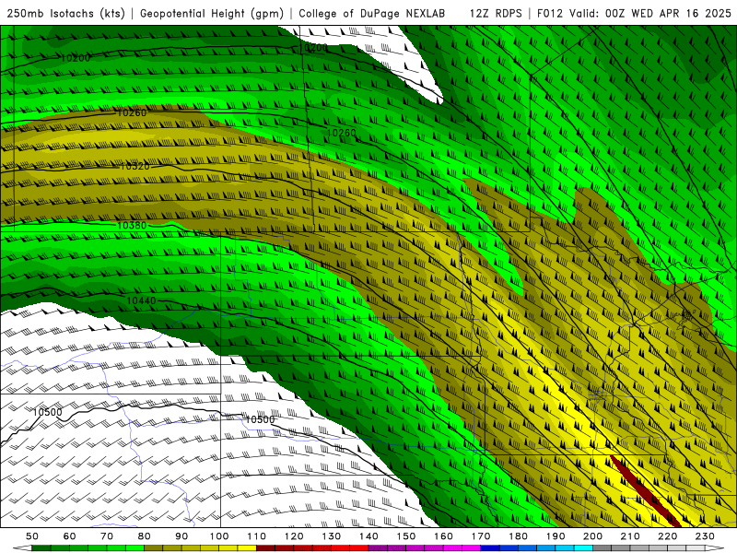Click the dark red swatch at 110 in color bar
This screenshot has height=553, width=737.
click(265, 547)
